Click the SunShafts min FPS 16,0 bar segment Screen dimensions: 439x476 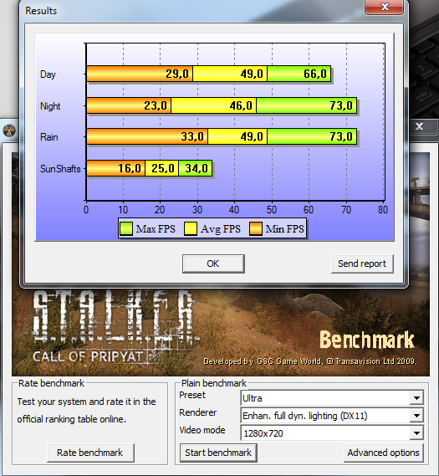pos(116,168)
